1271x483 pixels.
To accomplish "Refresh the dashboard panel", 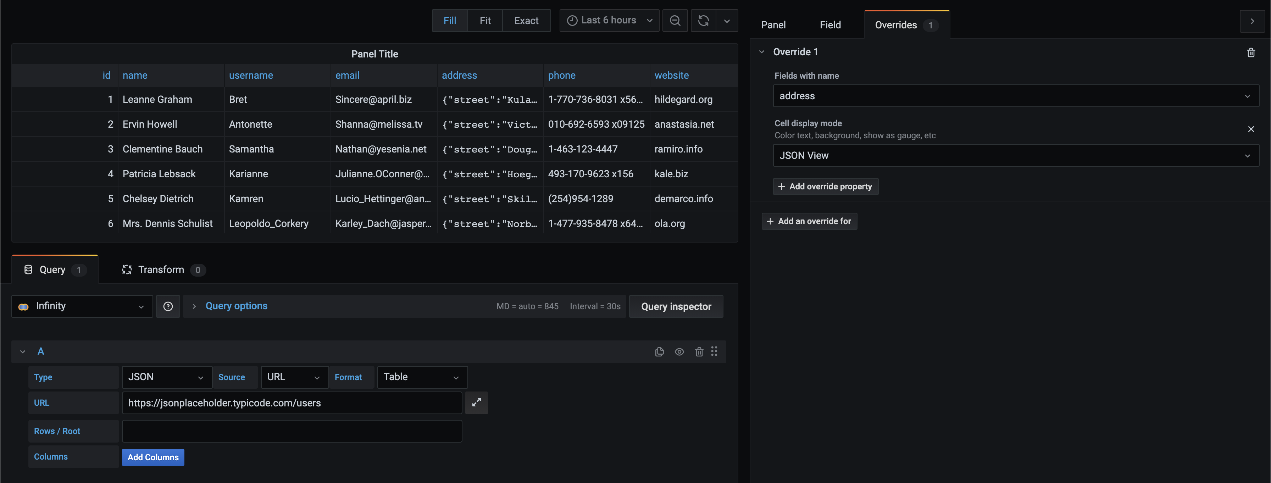I will click(703, 20).
